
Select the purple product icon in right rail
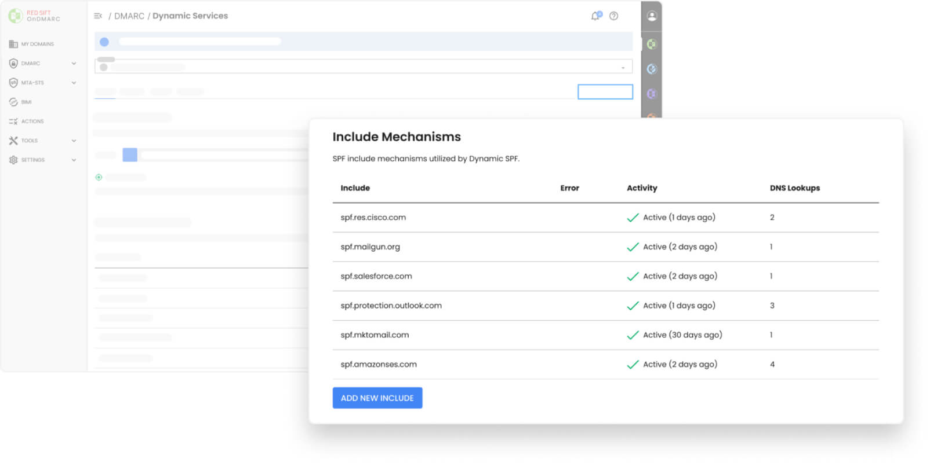[x=652, y=94]
